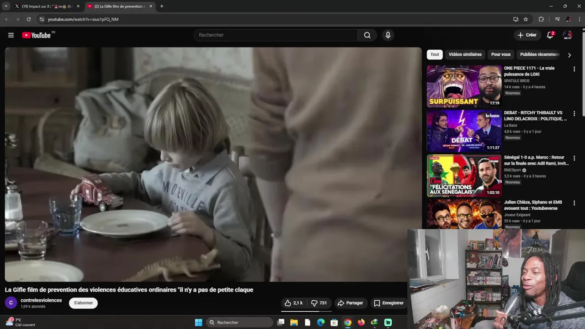585x329 pixels.
Task: Click the browser address bar URL
Action: tap(83, 19)
